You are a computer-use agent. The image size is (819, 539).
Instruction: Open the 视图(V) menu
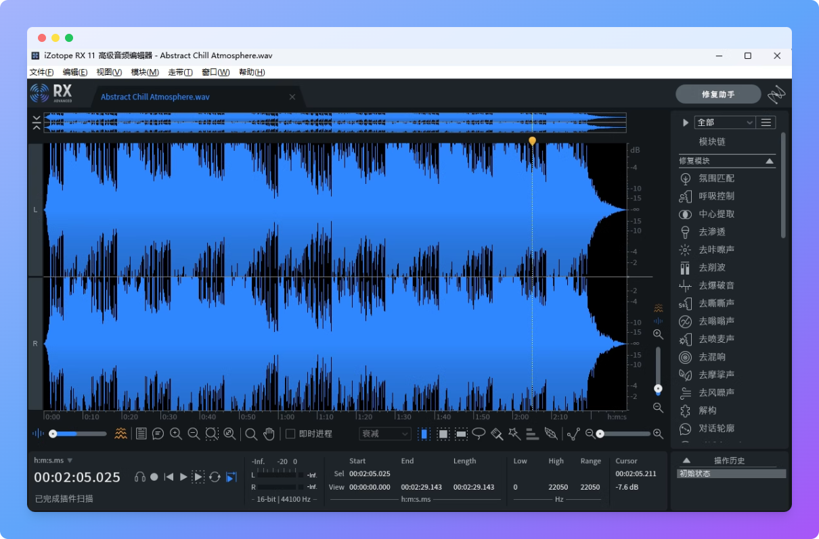[109, 72]
